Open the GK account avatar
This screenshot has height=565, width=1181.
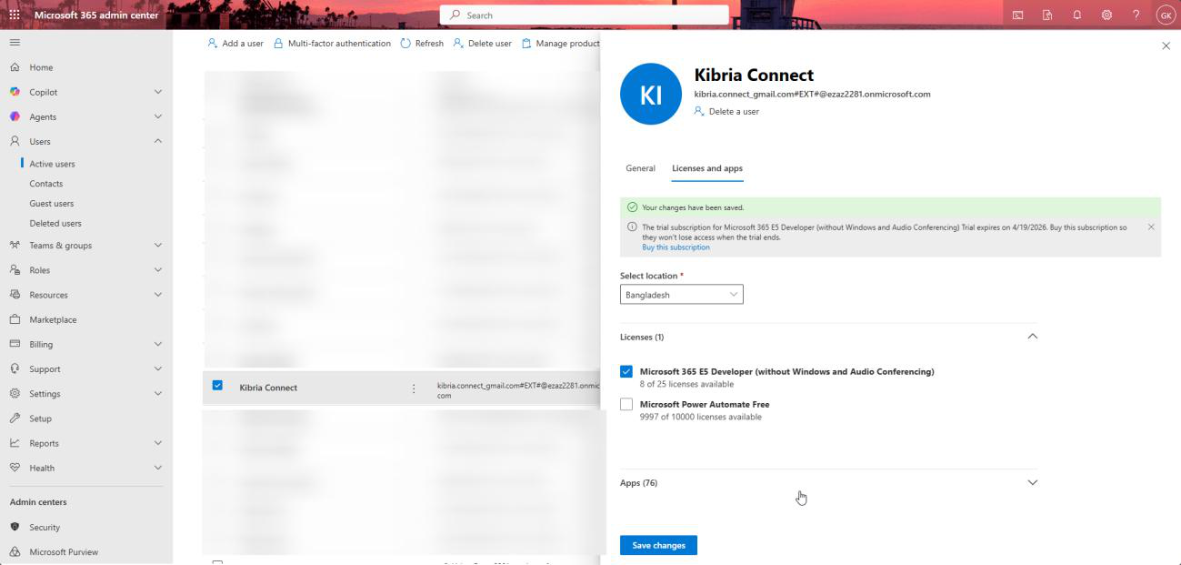[x=1166, y=15]
